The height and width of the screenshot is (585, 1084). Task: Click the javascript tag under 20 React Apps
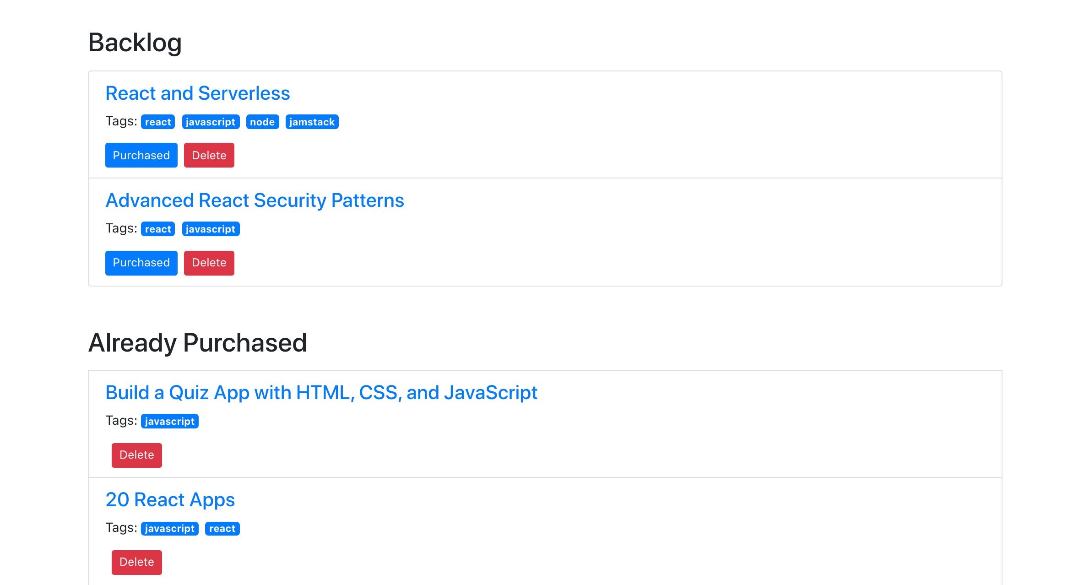(169, 528)
